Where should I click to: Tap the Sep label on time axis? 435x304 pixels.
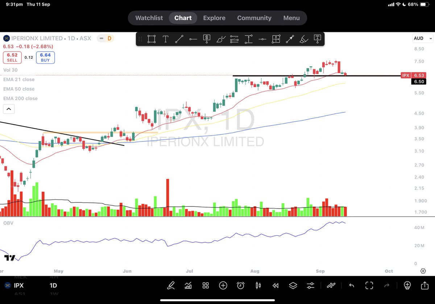(320, 271)
